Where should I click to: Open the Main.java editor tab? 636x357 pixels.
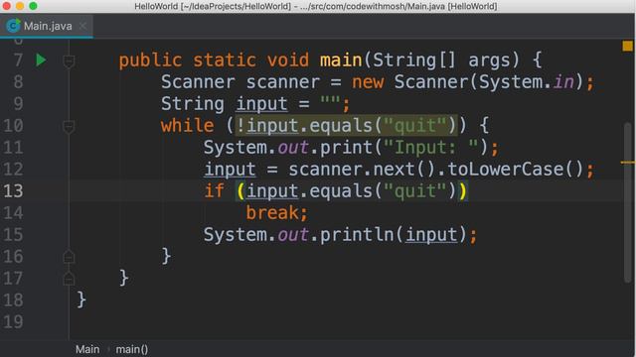click(x=47, y=26)
